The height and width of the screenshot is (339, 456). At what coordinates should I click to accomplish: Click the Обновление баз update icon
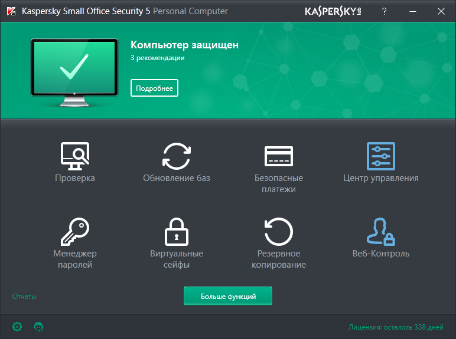pyautogui.click(x=177, y=156)
